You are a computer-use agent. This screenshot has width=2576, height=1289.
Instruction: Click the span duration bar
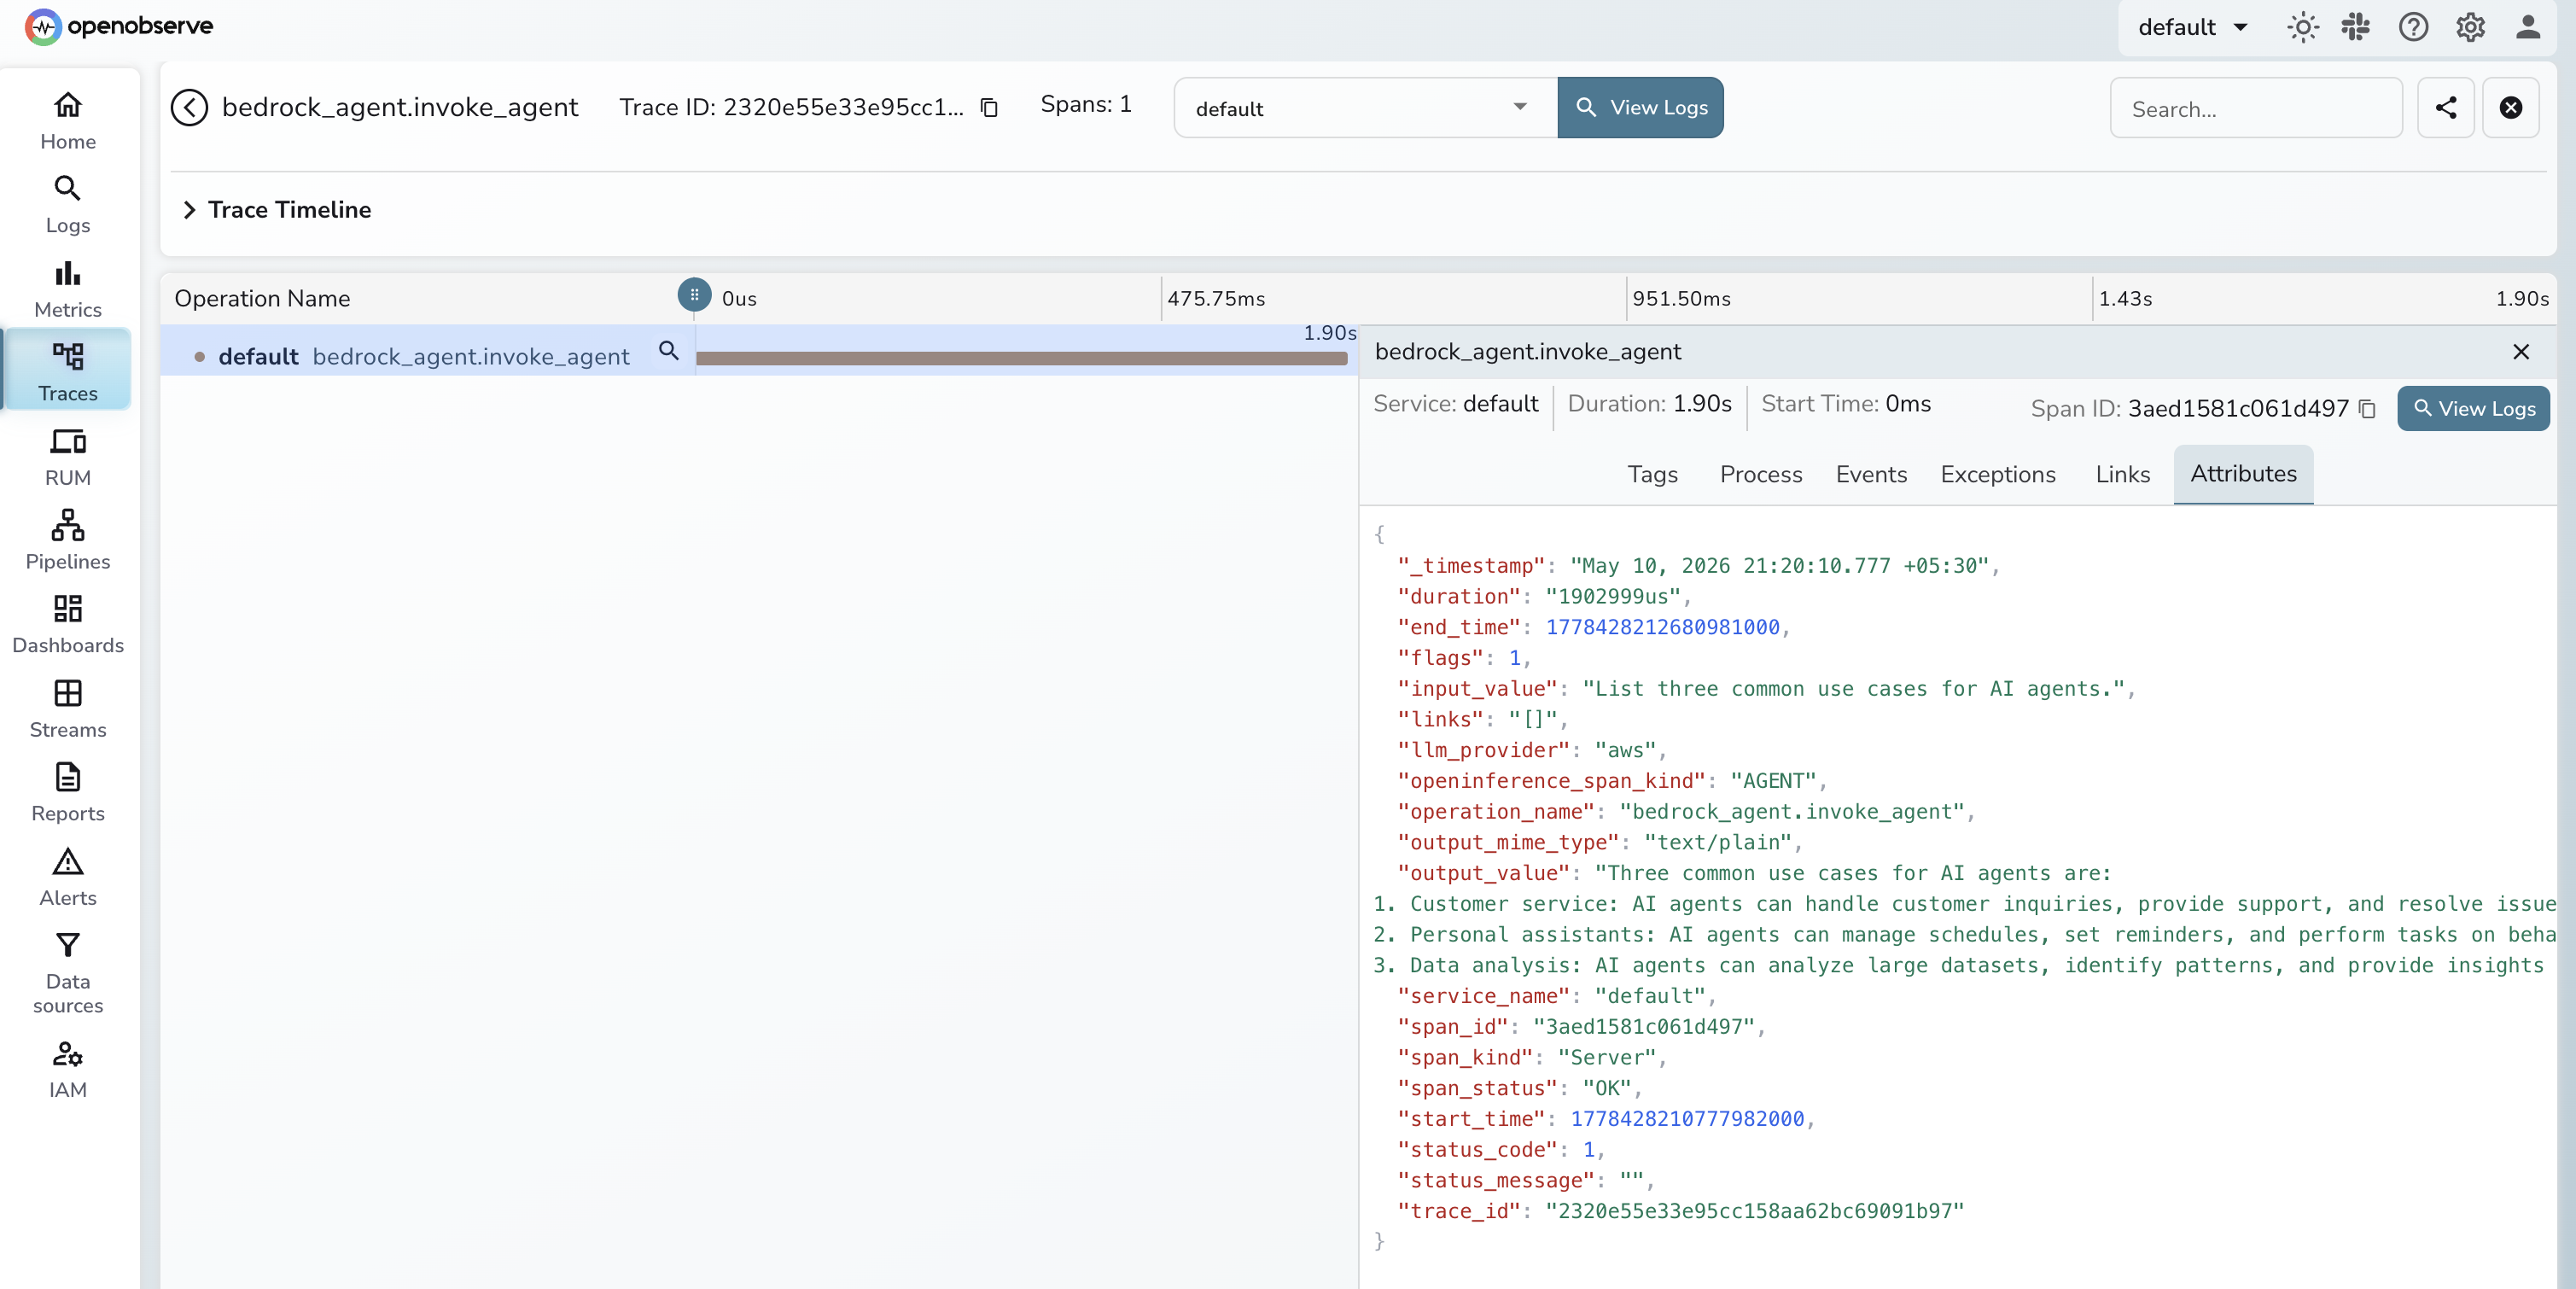1021,358
